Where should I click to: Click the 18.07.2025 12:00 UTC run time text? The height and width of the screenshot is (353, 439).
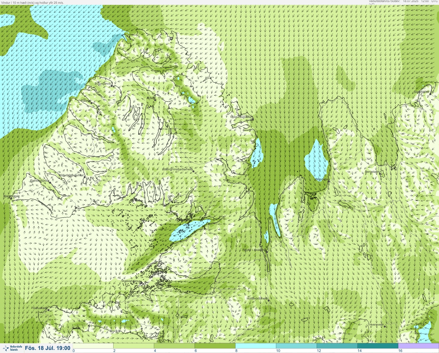420,1
